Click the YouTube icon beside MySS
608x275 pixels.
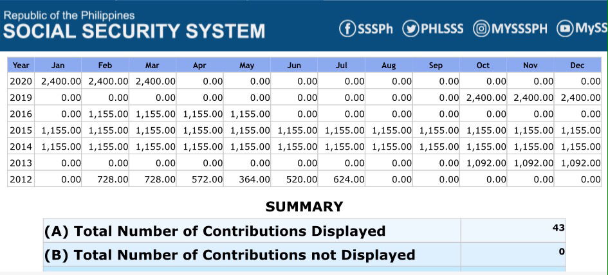[x=564, y=29]
